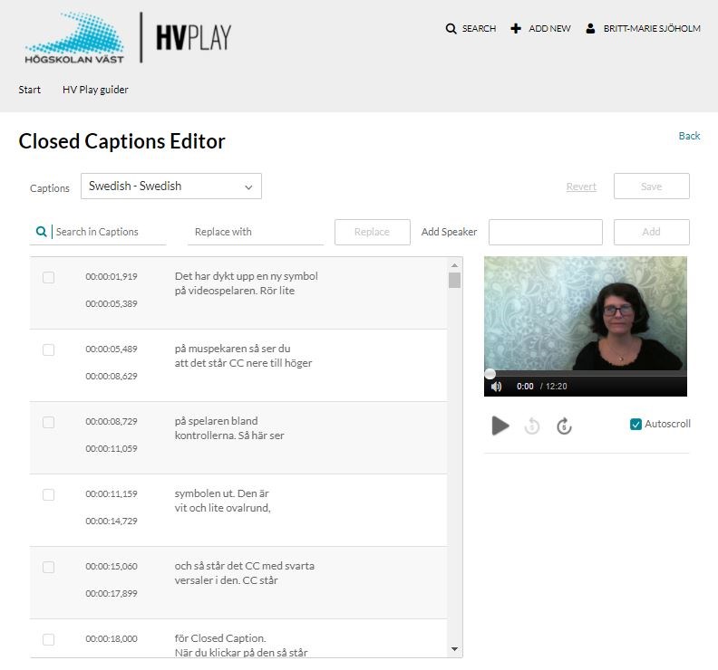Viewport: 718px width, 670px height.
Task: Select the checkbox for caption at 00:00:11,159
Action: pos(49,495)
